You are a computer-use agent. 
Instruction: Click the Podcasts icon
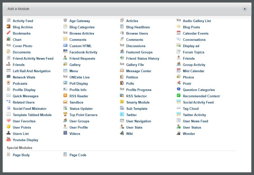9,83
